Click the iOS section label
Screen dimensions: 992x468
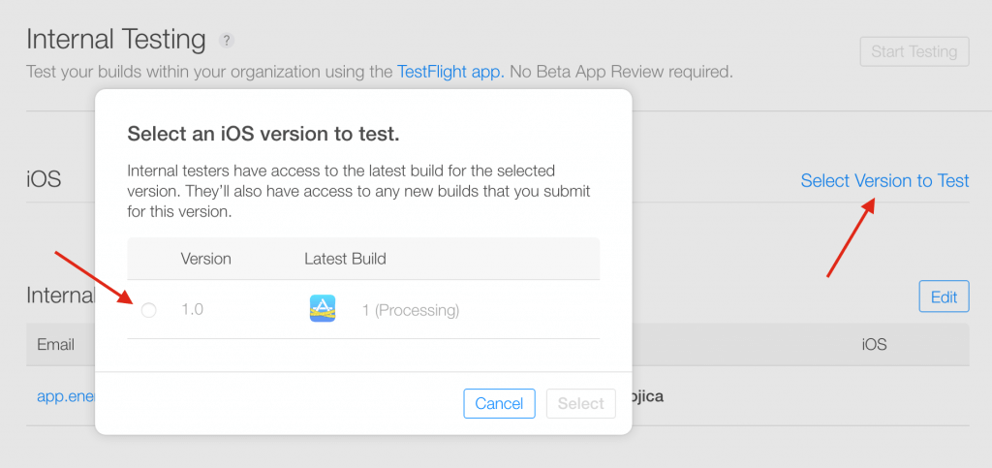coord(44,179)
